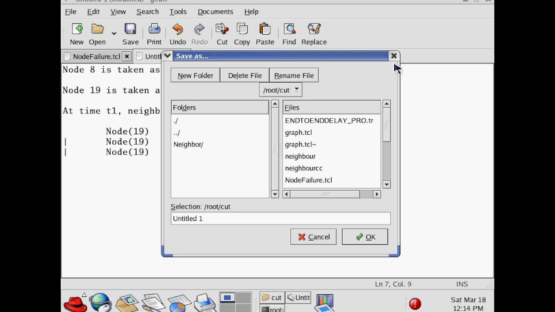Click the New document toolbar icon
The height and width of the screenshot is (312, 555).
click(77, 29)
